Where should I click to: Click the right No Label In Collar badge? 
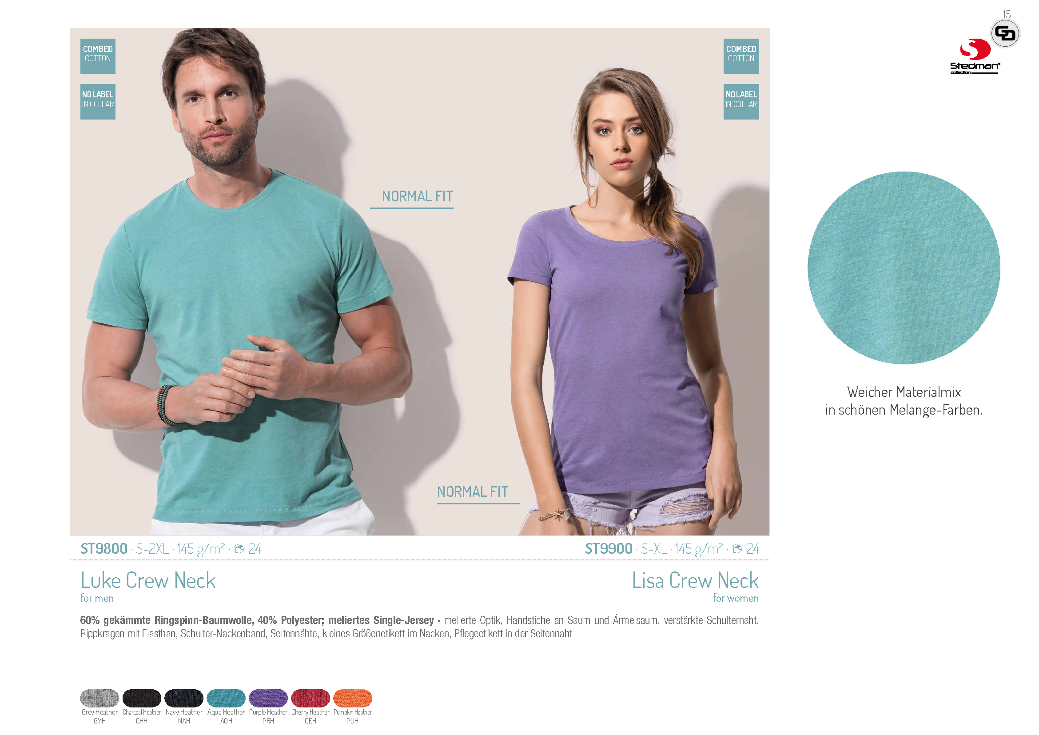[x=741, y=102]
